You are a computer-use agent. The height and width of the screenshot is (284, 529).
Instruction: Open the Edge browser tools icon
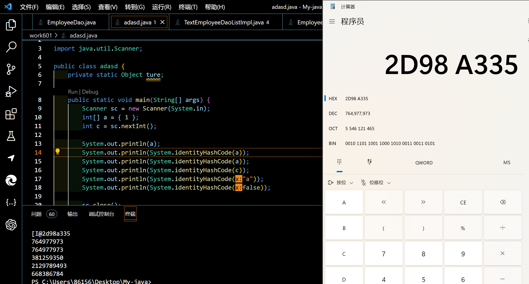click(x=11, y=180)
